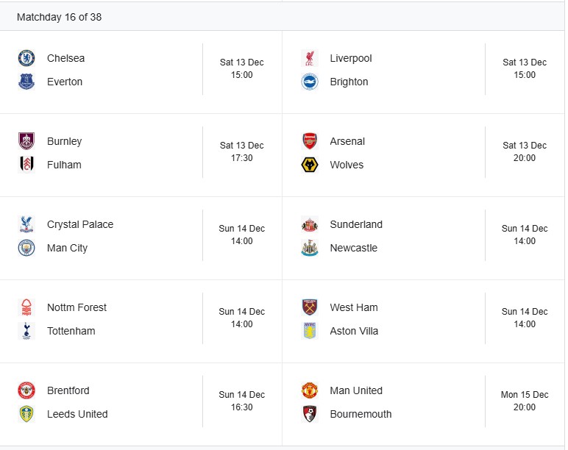Image resolution: width=568 pixels, height=450 pixels.
Task: Open Burnley vs Fulham 17:30 kickoff time
Action: [x=241, y=151]
